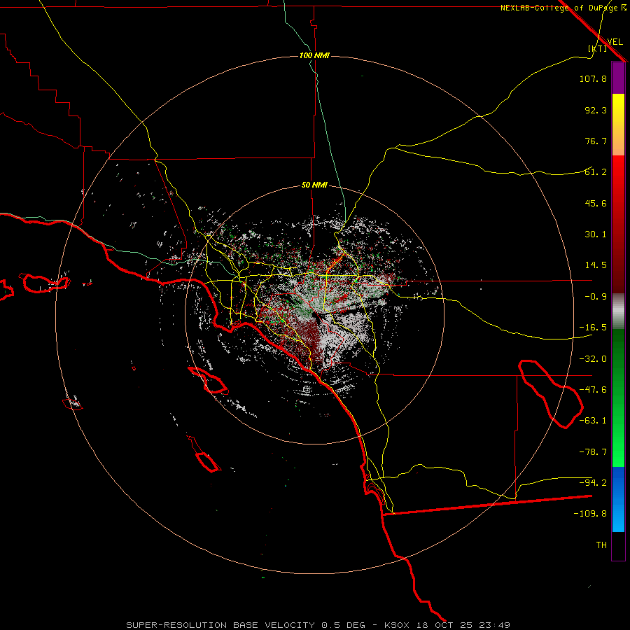Pick the green segment of the color bar

click(618, 398)
